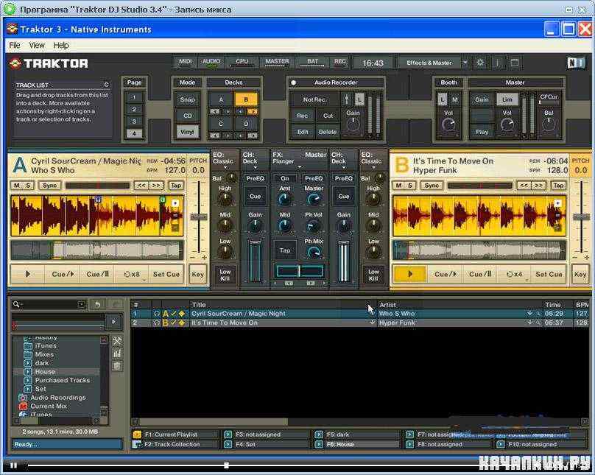Click the Audio Recorder Gain knob
The image size is (595, 475).
[353, 124]
